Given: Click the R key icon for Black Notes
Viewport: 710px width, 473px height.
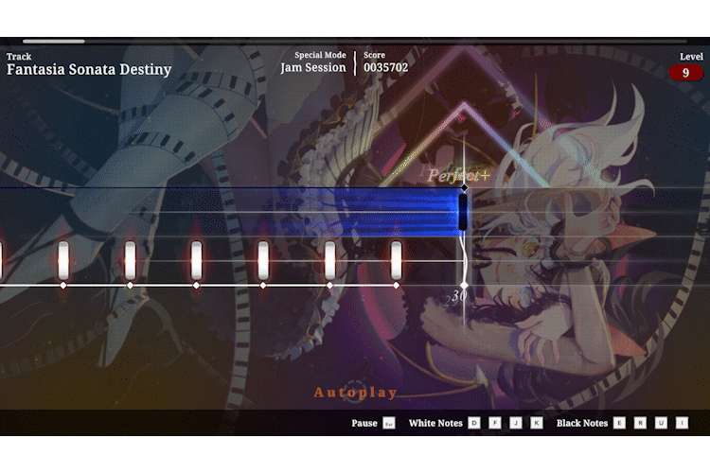Looking at the screenshot, I should click(640, 423).
